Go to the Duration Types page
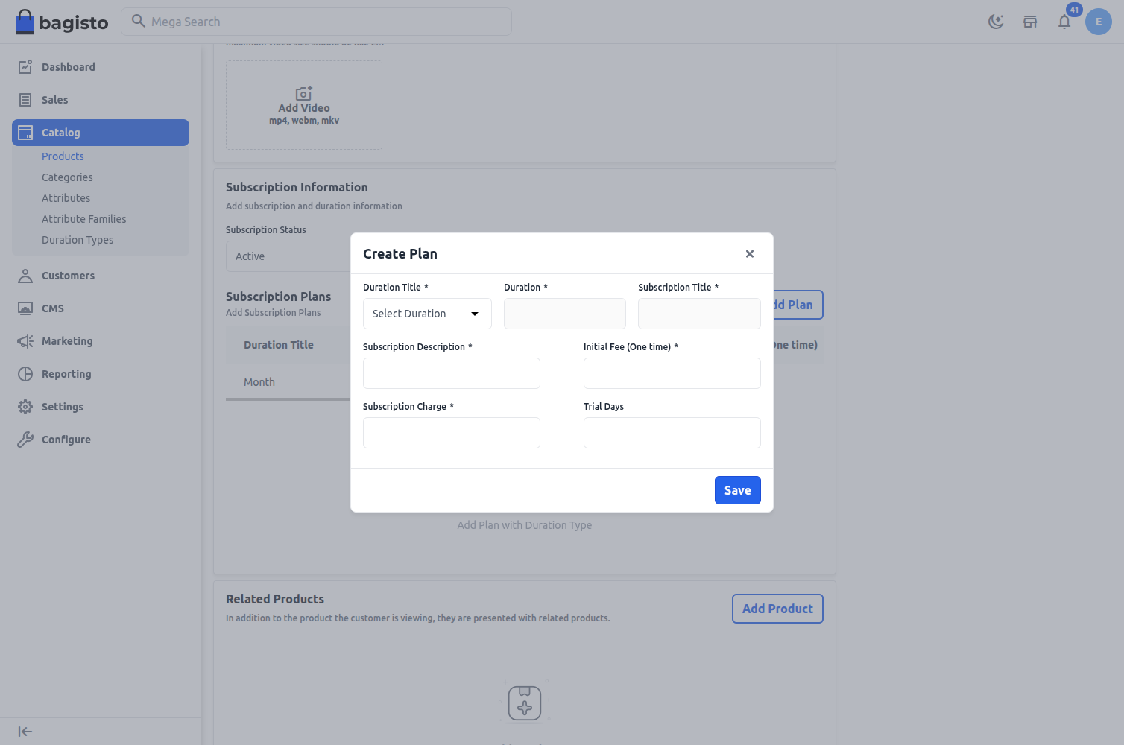 pyautogui.click(x=78, y=239)
